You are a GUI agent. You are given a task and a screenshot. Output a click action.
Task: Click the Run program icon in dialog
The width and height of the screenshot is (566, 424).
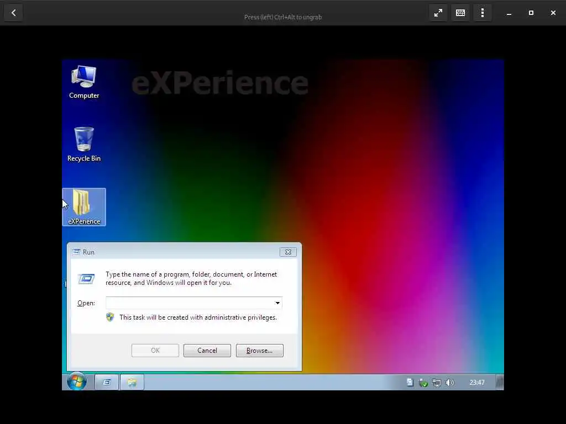point(86,279)
